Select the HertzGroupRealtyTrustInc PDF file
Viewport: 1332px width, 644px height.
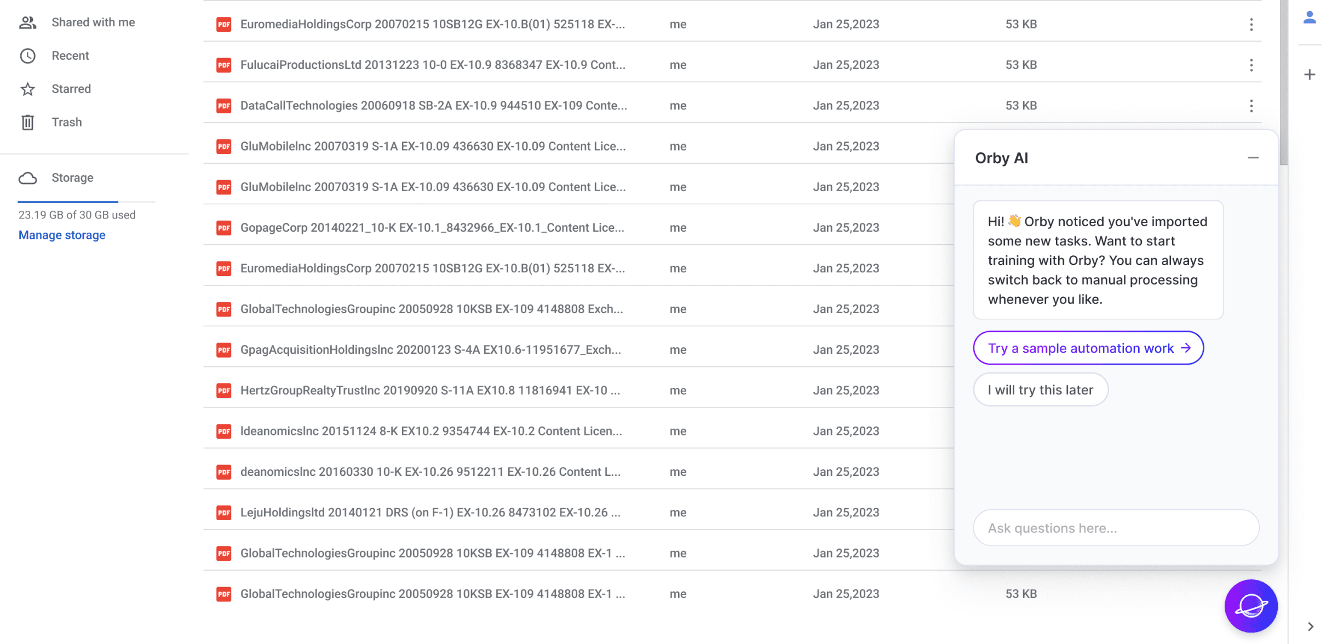(430, 390)
